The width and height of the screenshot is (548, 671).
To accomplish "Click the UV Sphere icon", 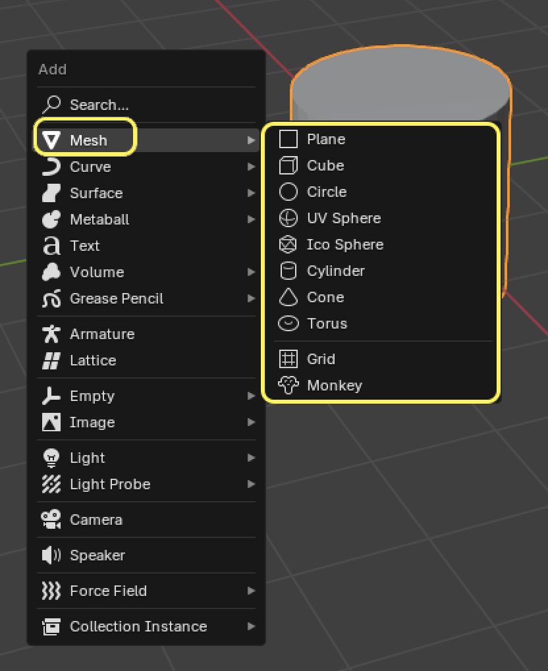I will pyautogui.click(x=288, y=218).
